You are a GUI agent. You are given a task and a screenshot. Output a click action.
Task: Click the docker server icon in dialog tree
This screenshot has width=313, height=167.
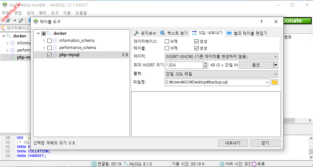coord(49,34)
